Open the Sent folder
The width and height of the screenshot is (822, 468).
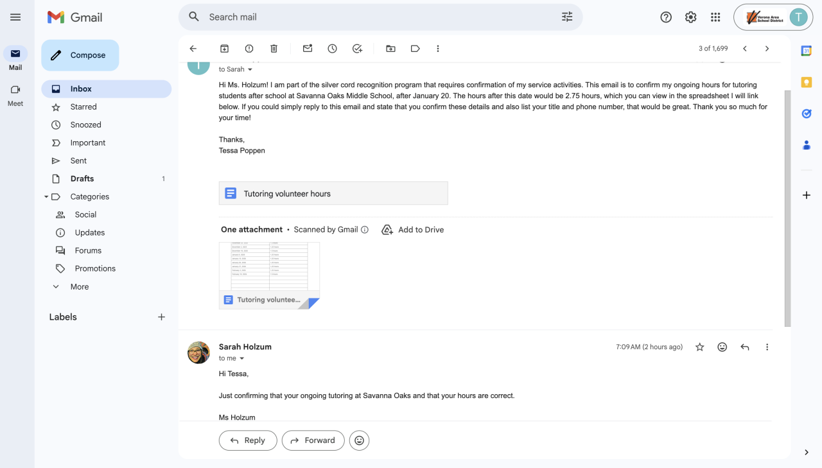tap(78, 161)
